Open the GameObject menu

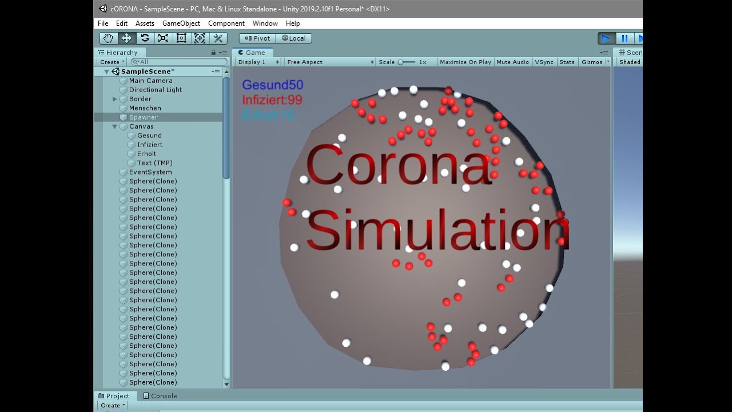181,23
